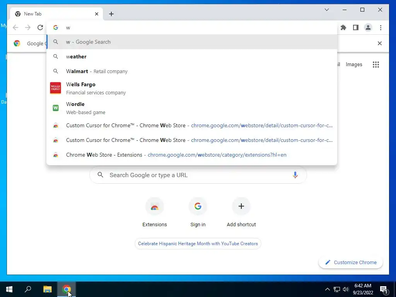Open Chrome three-dot menu
This screenshot has width=396, height=297.
[x=381, y=27]
